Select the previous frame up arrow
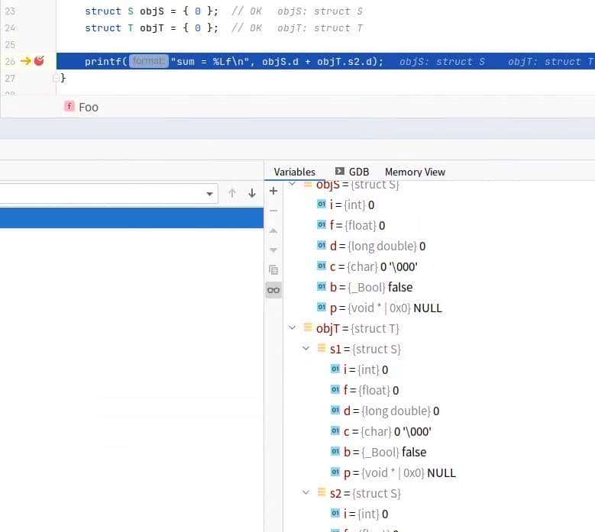This screenshot has width=595, height=532. 232,194
